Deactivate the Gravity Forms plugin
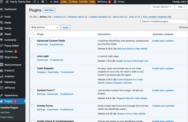Screen dimensions: 188x122 coord(52,110)
